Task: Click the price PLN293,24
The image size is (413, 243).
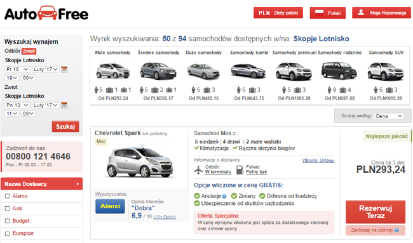Action: click(x=381, y=169)
